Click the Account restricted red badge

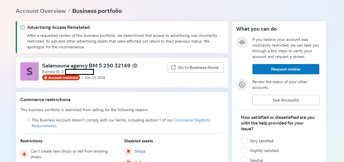(61, 77)
